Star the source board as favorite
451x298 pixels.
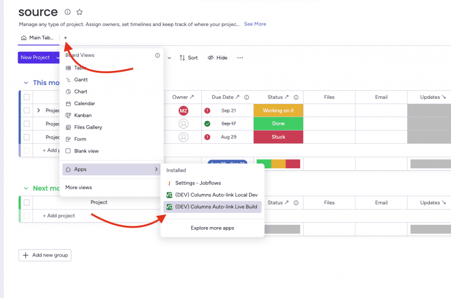[x=79, y=12]
